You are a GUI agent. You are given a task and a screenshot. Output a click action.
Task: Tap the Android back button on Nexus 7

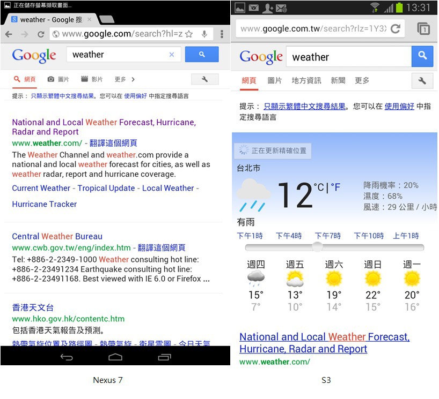[x=67, y=357]
